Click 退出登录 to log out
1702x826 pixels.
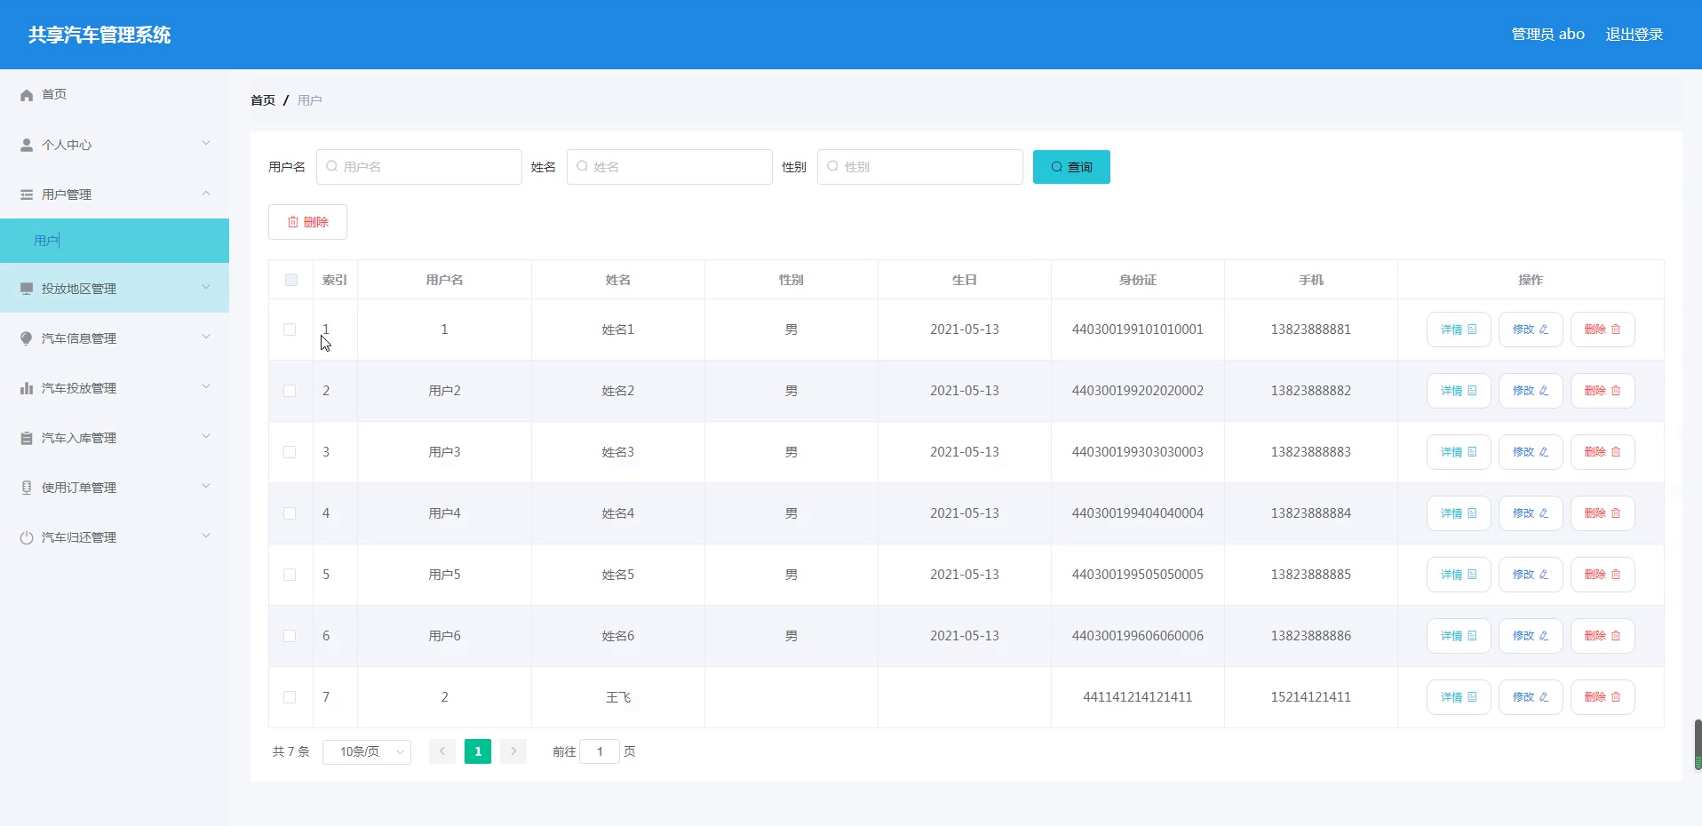click(x=1634, y=35)
